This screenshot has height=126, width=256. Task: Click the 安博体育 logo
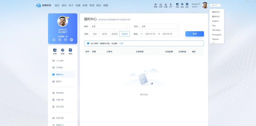[x=43, y=5]
